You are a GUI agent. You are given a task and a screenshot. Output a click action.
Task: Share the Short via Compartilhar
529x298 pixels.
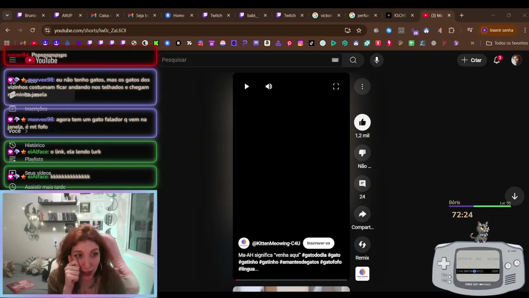(x=362, y=214)
